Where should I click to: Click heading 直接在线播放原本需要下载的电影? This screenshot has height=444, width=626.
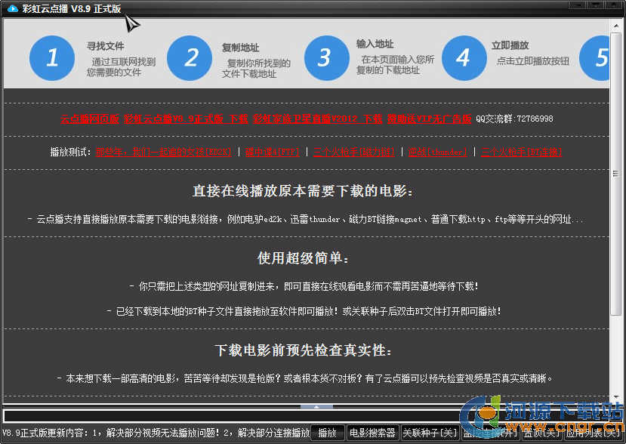[x=303, y=191]
